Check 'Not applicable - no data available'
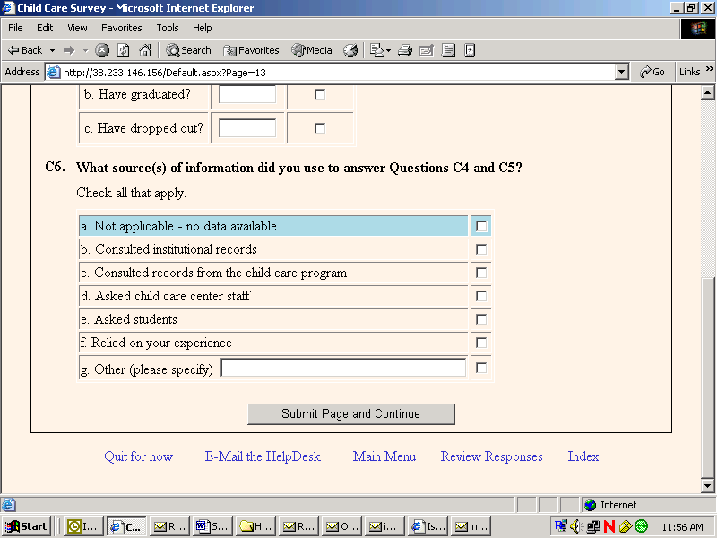 481,226
